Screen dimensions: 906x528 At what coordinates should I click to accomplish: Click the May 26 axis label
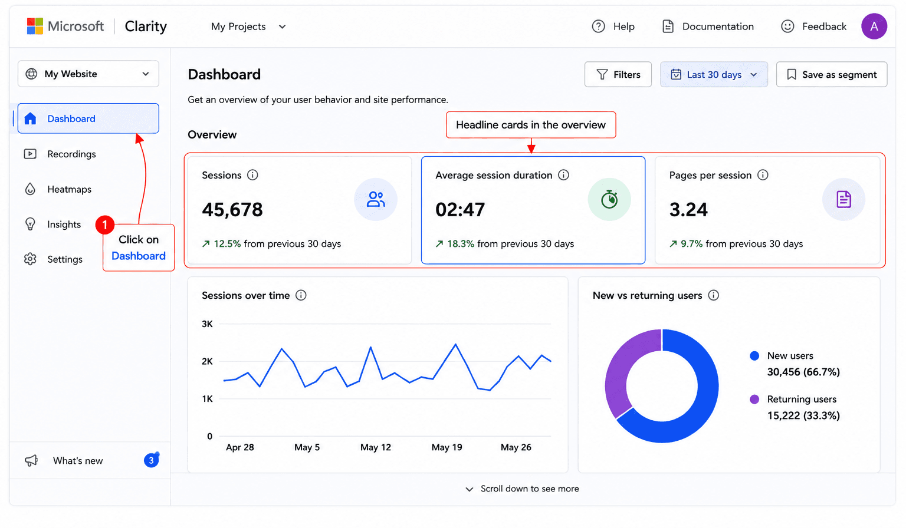point(516,447)
